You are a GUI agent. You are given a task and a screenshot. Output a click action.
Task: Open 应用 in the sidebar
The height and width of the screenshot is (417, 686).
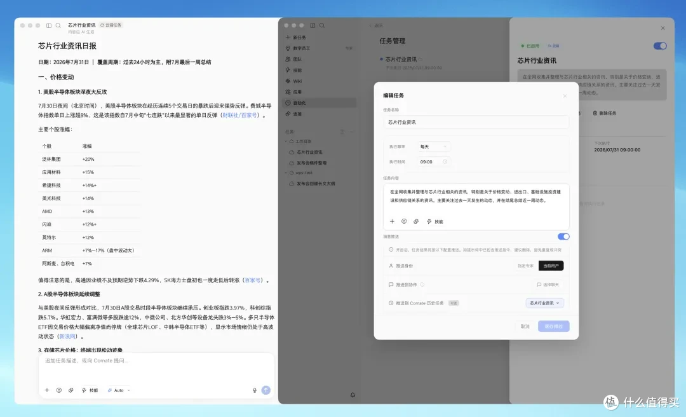(319, 92)
